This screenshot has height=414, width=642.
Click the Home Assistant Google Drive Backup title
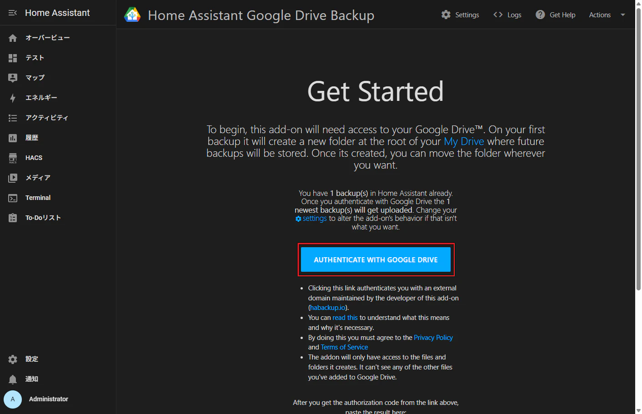[261, 15]
